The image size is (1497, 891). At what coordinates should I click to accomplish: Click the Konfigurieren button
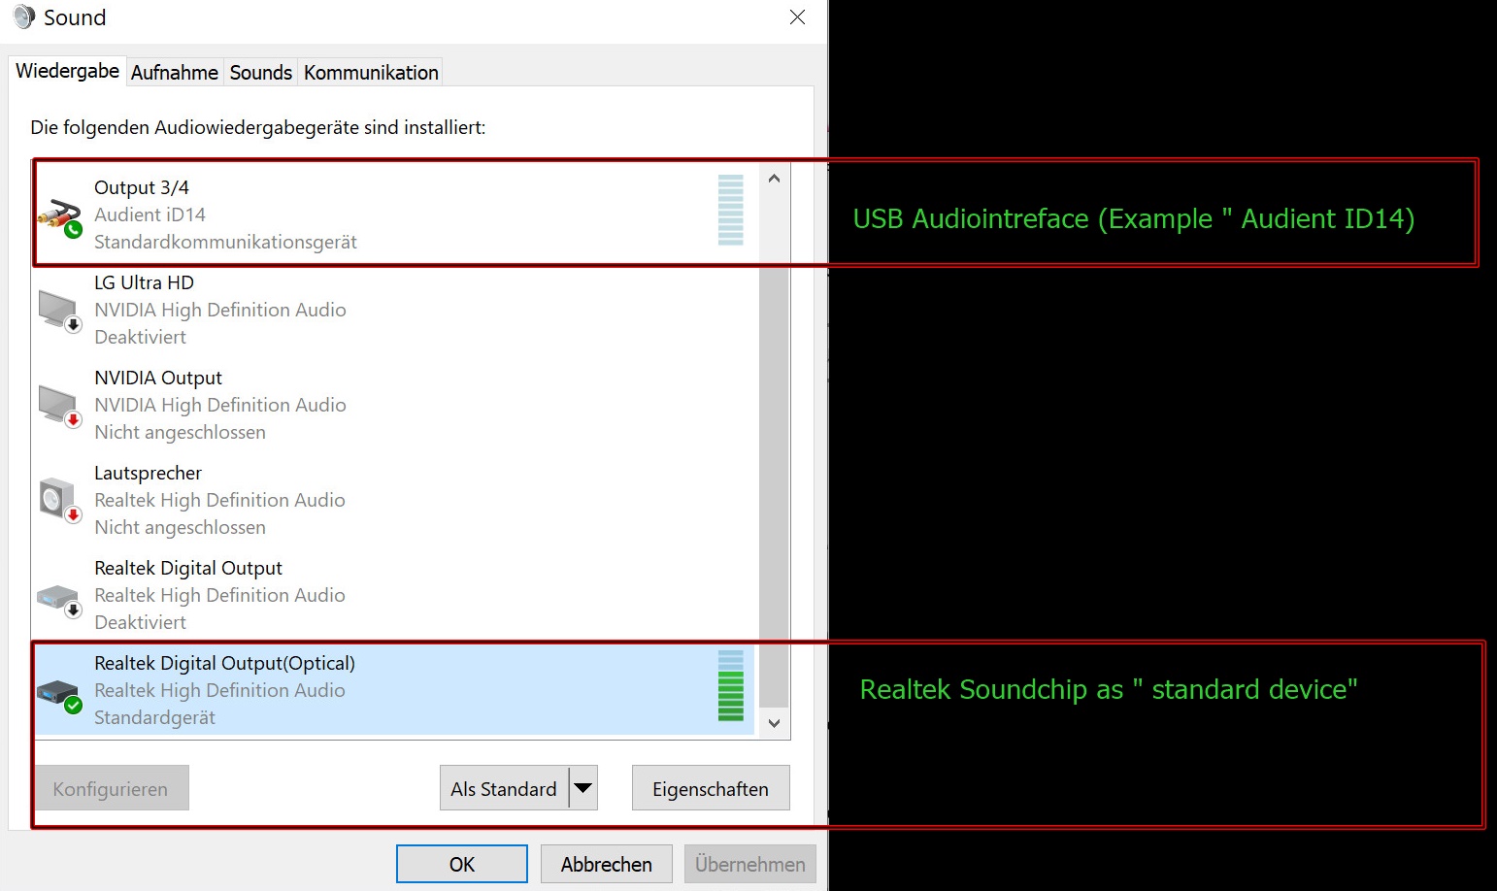(112, 788)
